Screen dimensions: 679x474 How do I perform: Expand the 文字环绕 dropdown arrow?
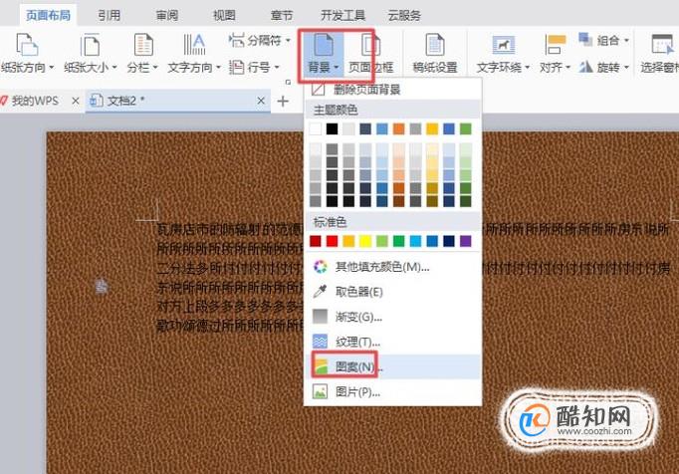pyautogui.click(x=528, y=67)
